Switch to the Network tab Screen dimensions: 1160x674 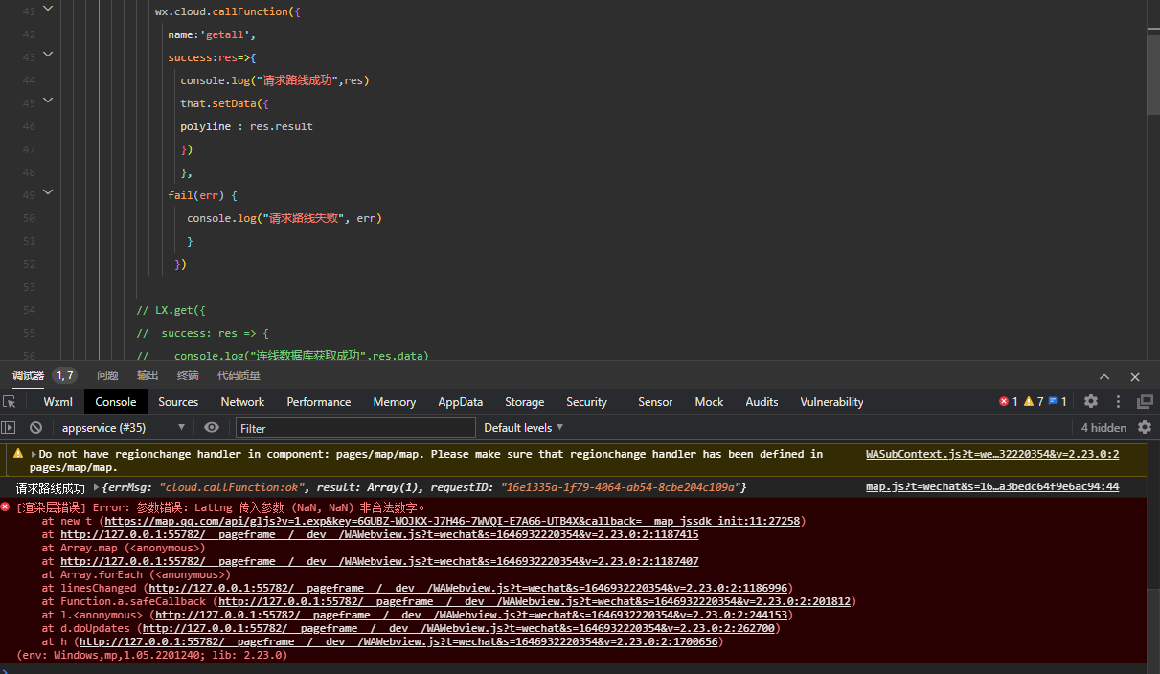[x=242, y=402]
